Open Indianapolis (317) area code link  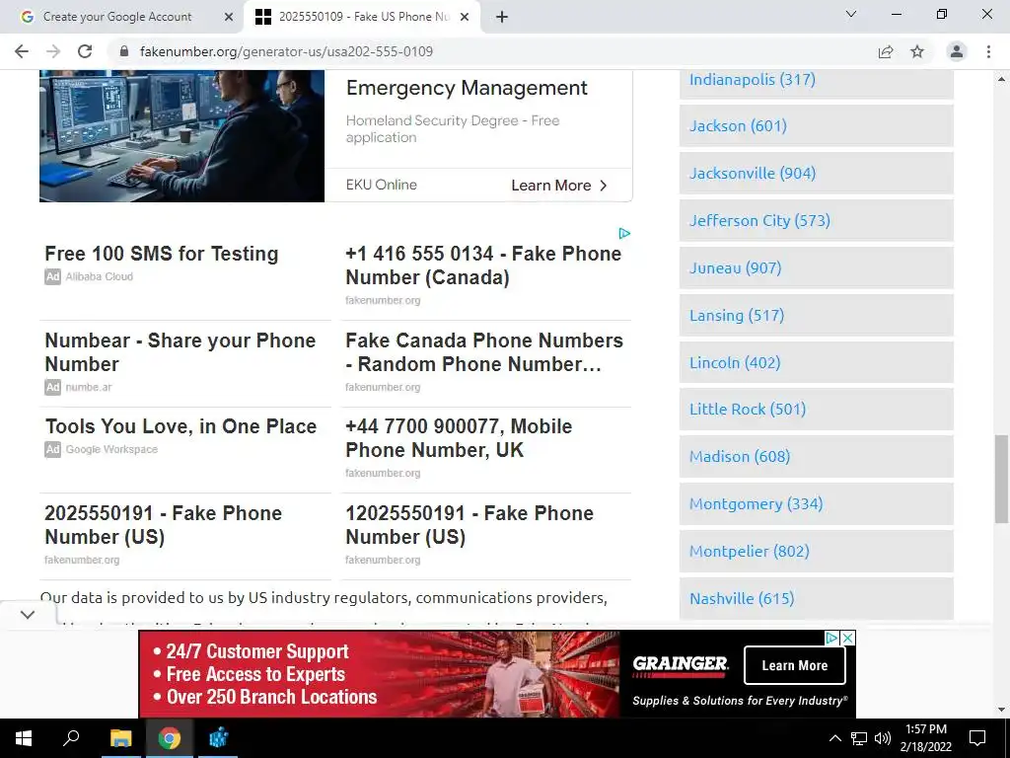pyautogui.click(x=753, y=79)
